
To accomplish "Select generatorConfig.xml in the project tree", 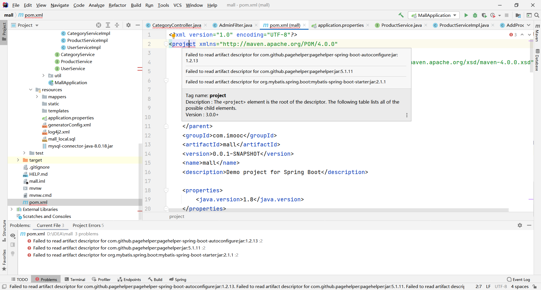I will [69, 125].
